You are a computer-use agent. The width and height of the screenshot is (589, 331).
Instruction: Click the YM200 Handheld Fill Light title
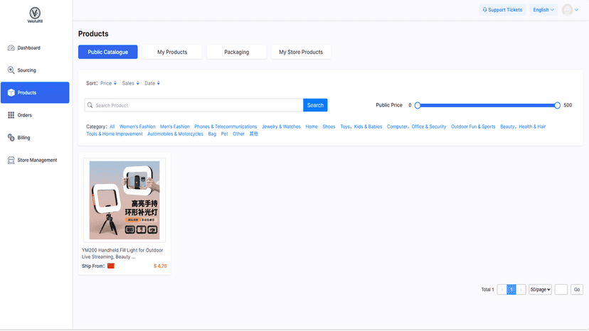122,254
